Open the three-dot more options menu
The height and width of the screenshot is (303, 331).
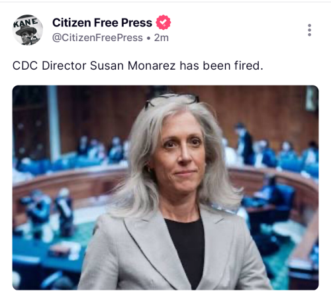tap(309, 30)
